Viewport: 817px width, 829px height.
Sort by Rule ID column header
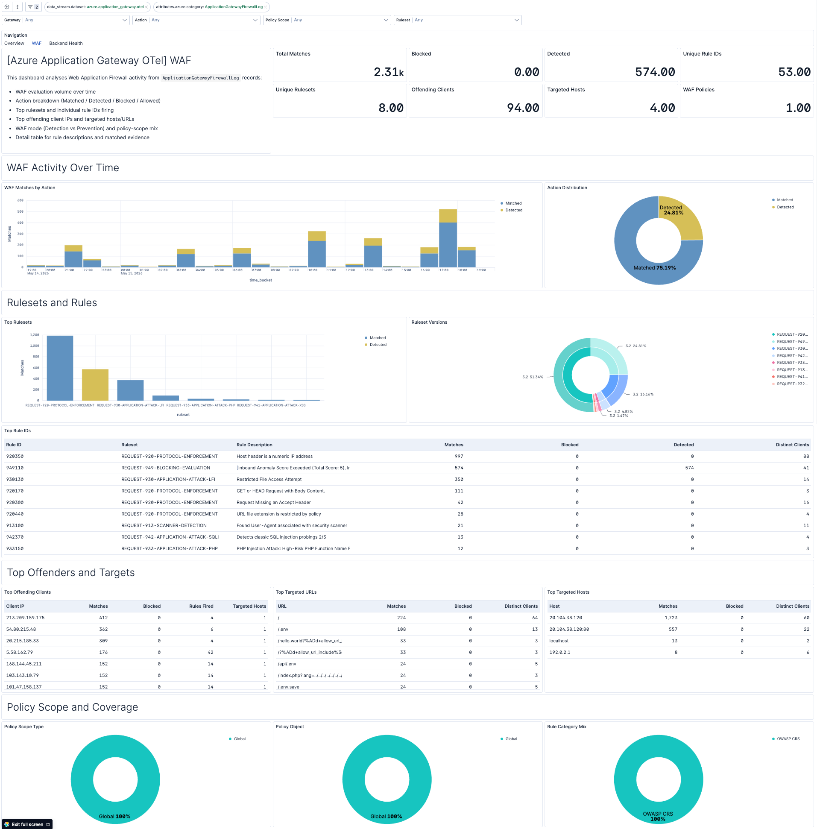coord(14,445)
